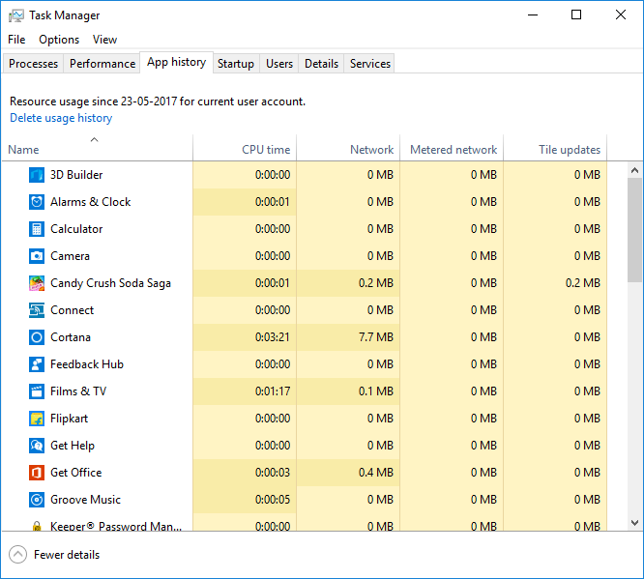The image size is (644, 579).
Task: Click the Alarms & Clock icon
Action: pos(36,202)
